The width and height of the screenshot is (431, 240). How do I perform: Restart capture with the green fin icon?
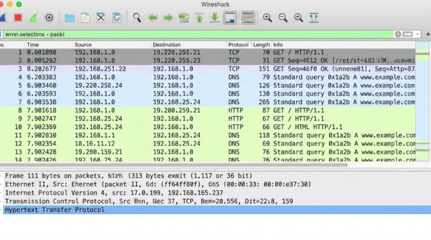(34, 18)
